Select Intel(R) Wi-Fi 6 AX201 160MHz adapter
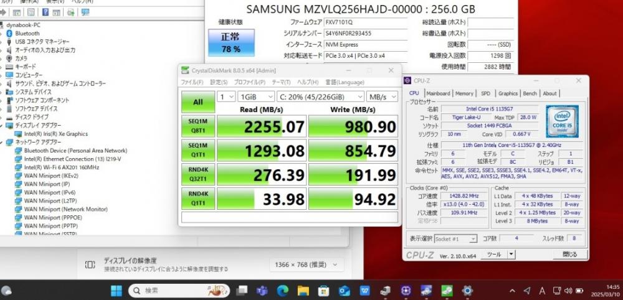The width and height of the screenshot is (623, 300). (x=62, y=167)
